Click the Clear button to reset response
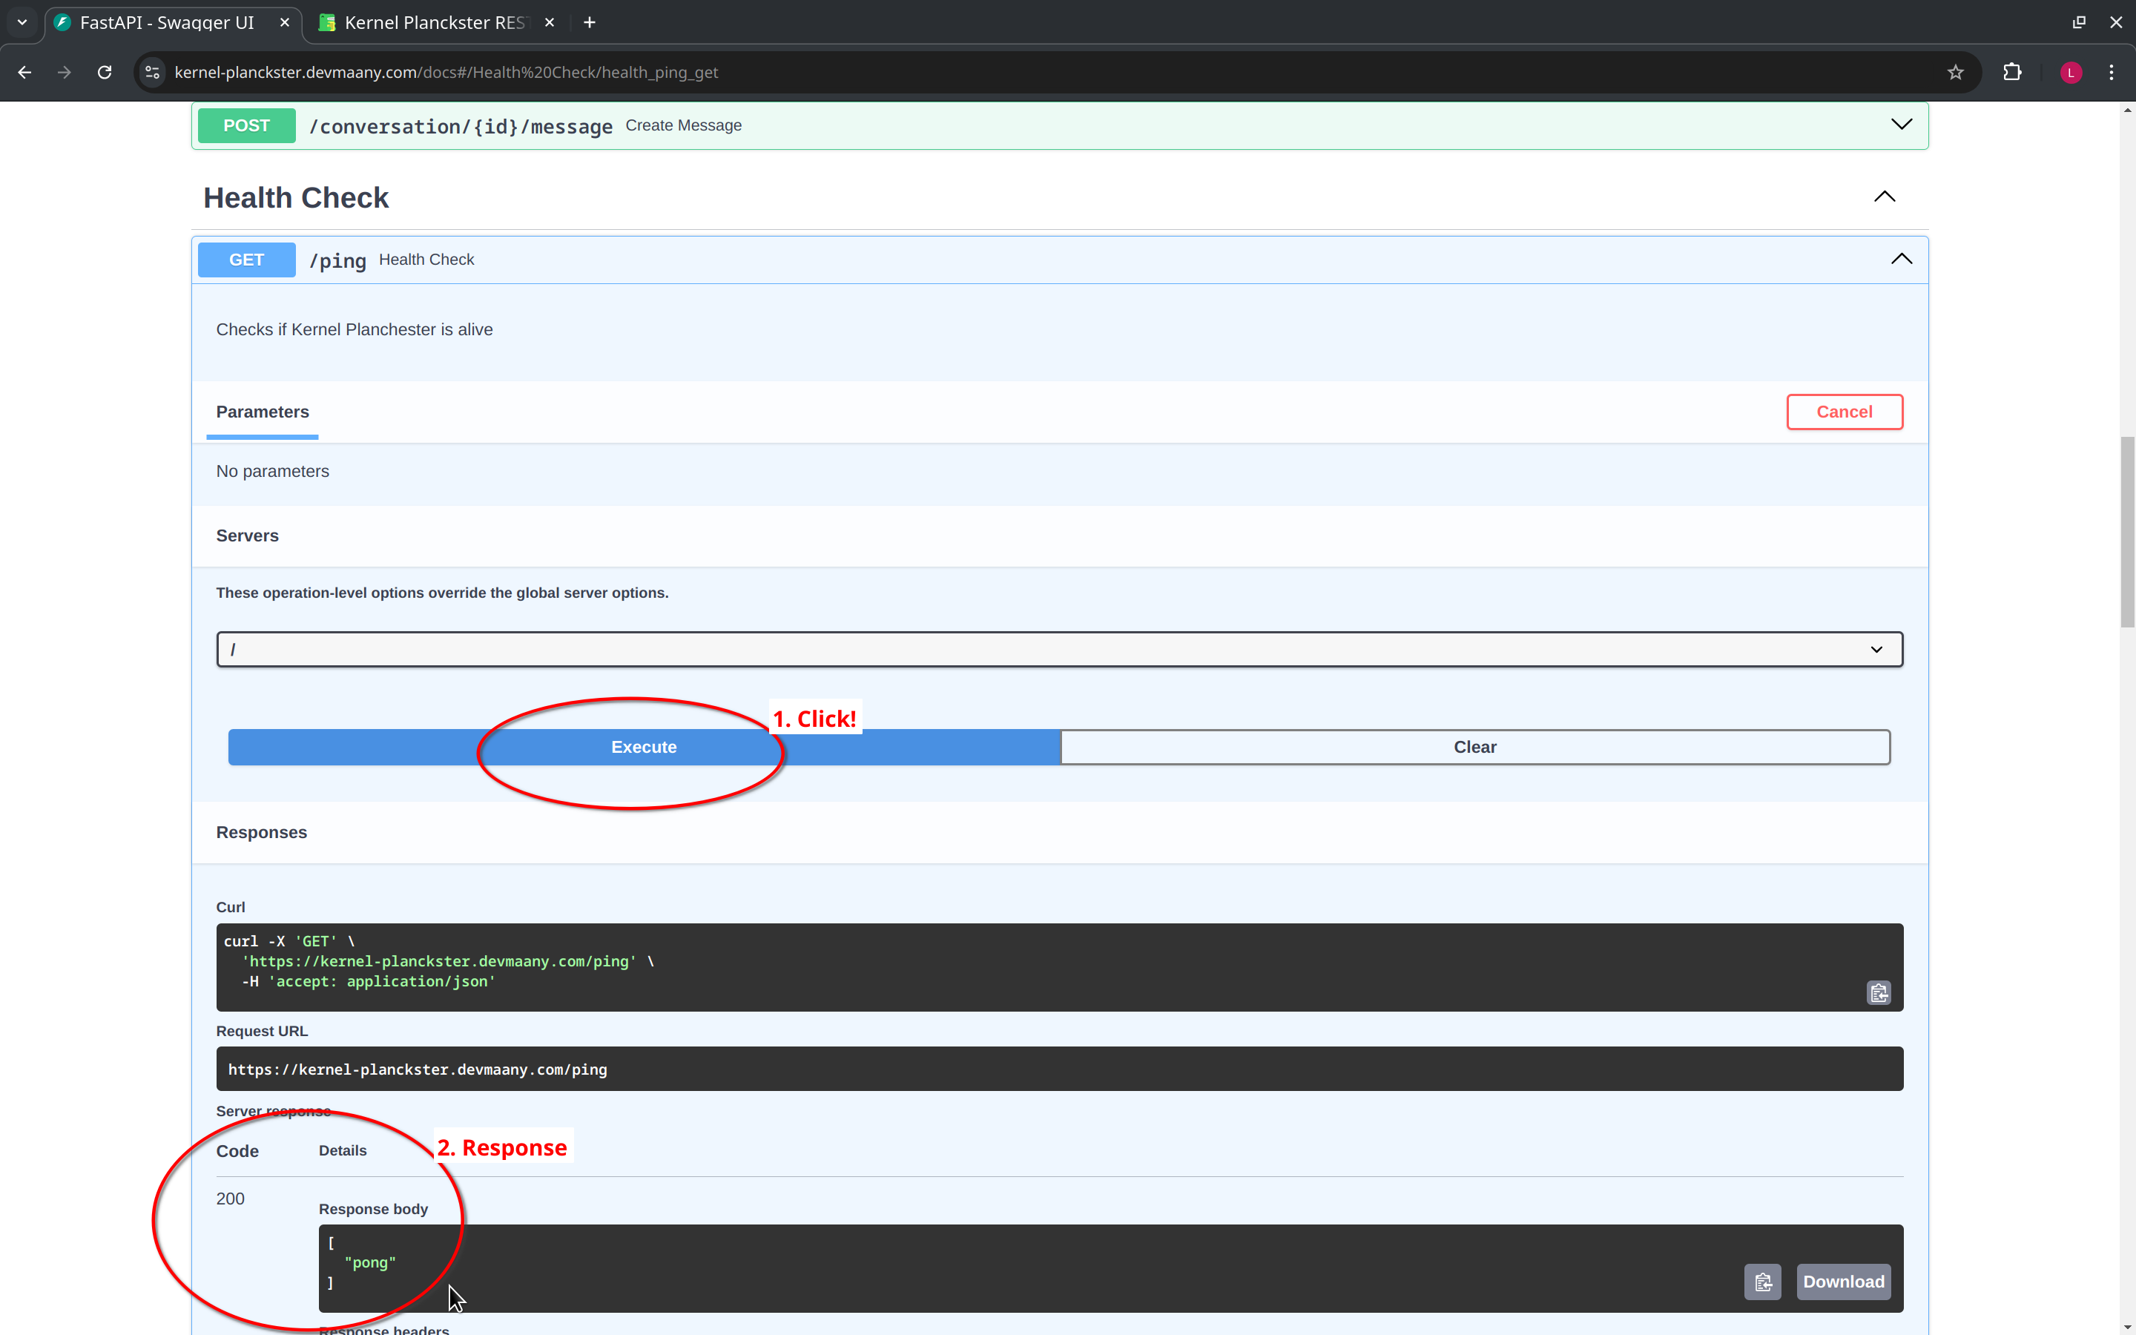2136x1335 pixels. coord(1474,746)
